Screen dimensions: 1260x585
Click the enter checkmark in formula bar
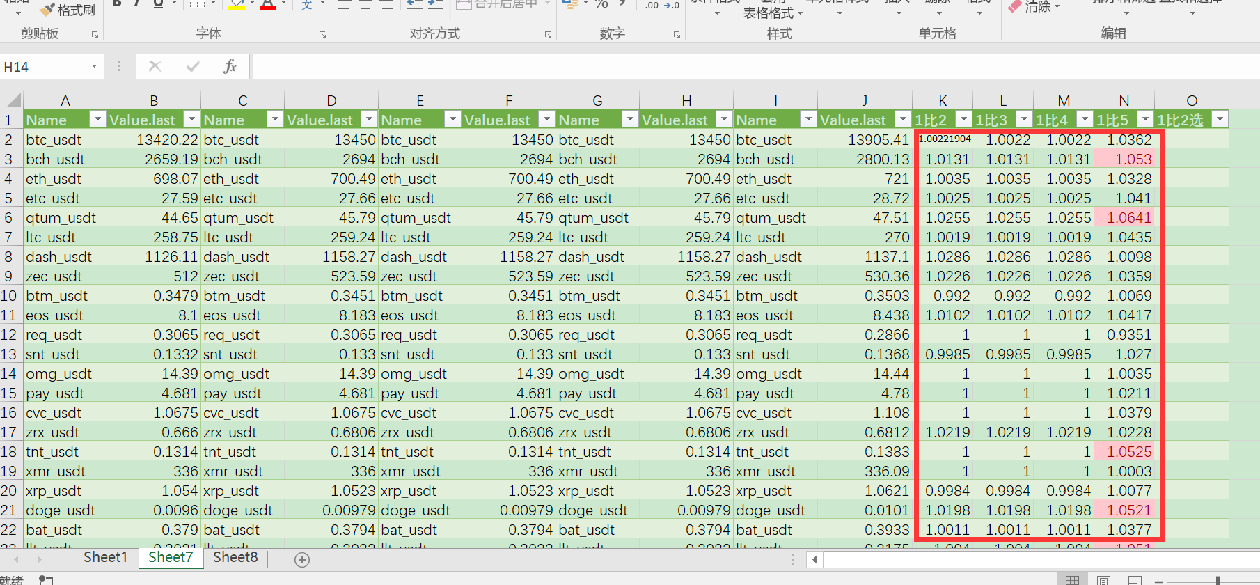click(193, 66)
